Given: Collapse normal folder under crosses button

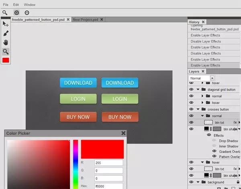Looking at the screenshot, I should 202,116.
